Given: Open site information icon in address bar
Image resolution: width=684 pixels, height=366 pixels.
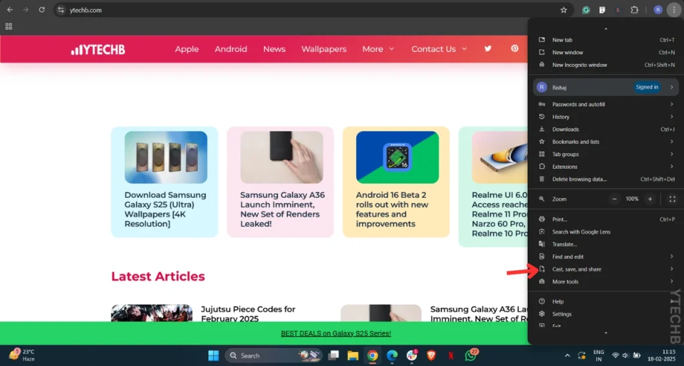Looking at the screenshot, I should coord(61,10).
